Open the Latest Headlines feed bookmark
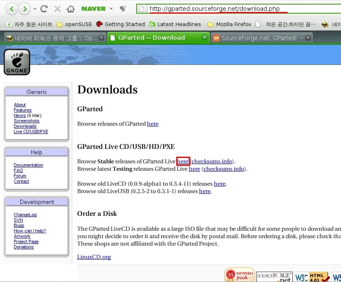Viewport: 341px width, 282px height. tap(175, 24)
